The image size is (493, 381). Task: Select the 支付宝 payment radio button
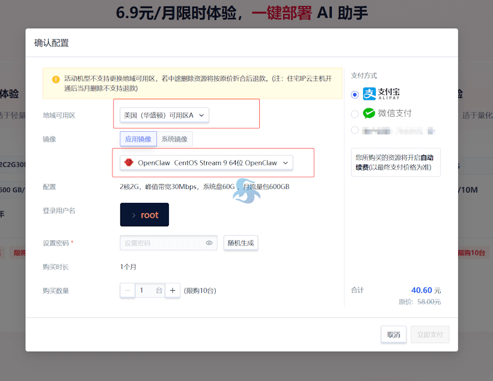354,93
